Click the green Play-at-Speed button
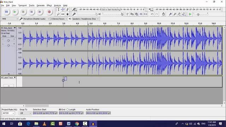The width and height of the screenshot is (226, 127). point(190,14)
